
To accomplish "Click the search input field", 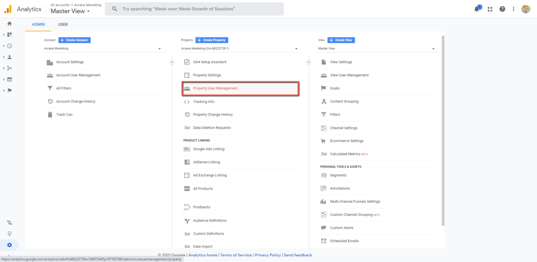I will click(194, 9).
